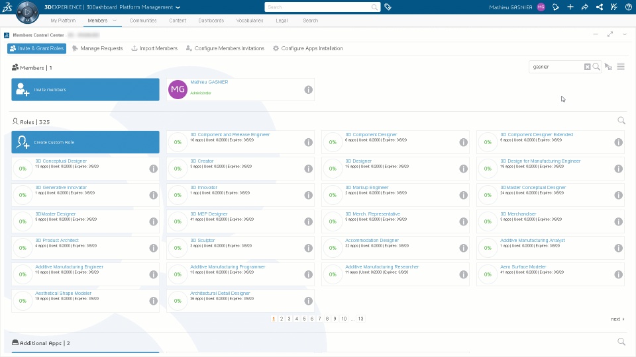Click the share arrow icon
The height and width of the screenshot is (357, 636).
click(585, 7)
